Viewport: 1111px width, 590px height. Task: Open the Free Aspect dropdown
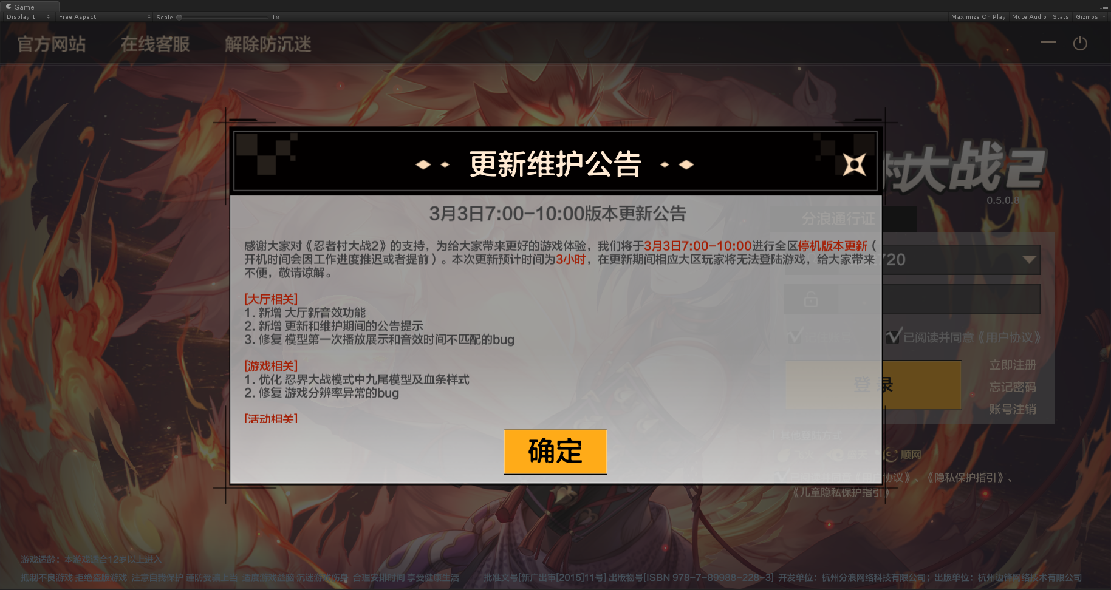pos(104,17)
